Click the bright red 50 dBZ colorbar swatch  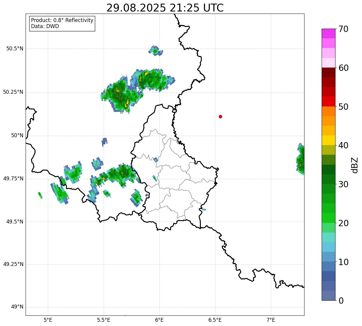coord(328,102)
